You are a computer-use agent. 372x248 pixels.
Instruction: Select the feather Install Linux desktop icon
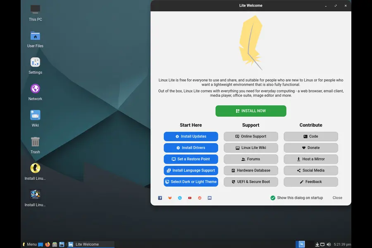[36, 172]
